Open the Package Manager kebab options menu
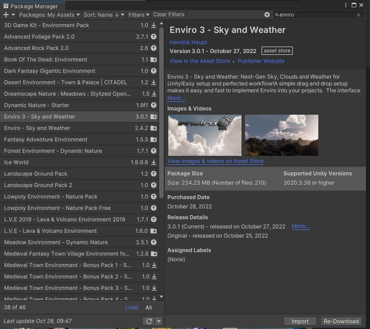 (x=346, y=5)
